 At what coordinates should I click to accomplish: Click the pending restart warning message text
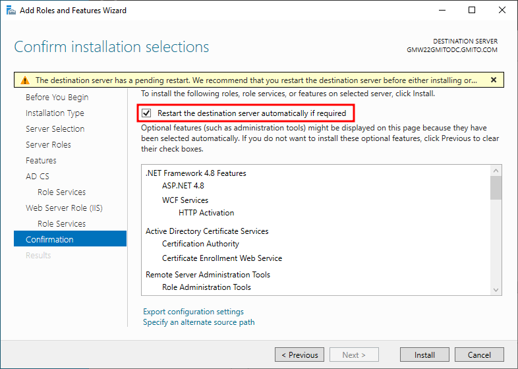coord(256,80)
